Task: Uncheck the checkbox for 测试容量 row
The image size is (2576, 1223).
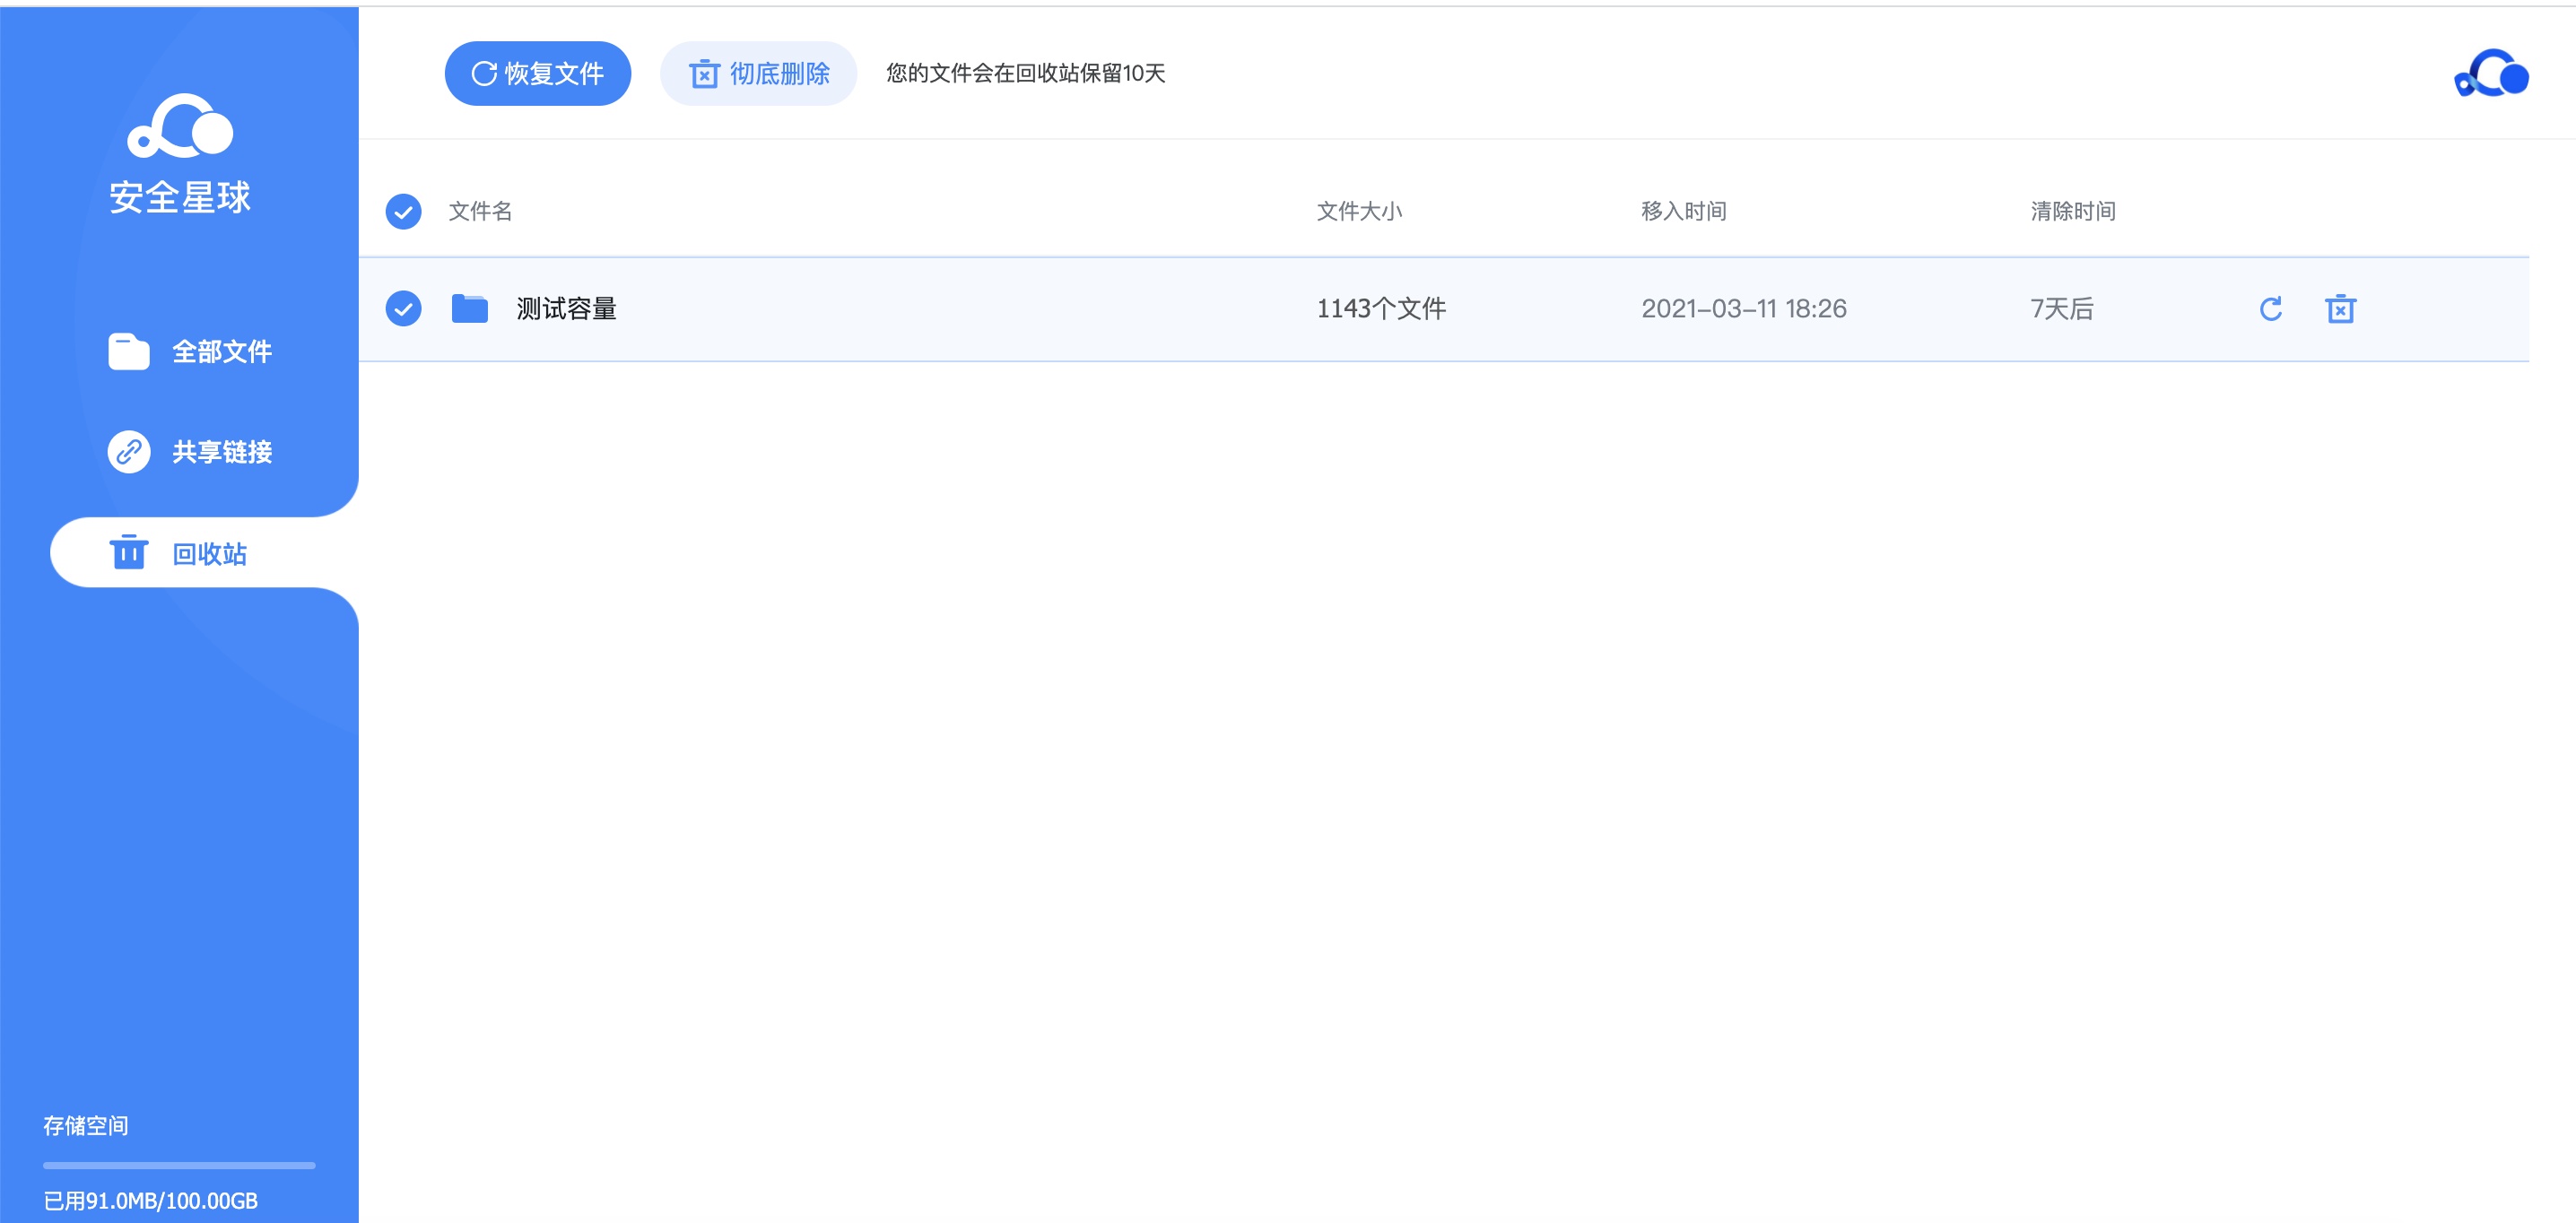Action: [x=403, y=309]
